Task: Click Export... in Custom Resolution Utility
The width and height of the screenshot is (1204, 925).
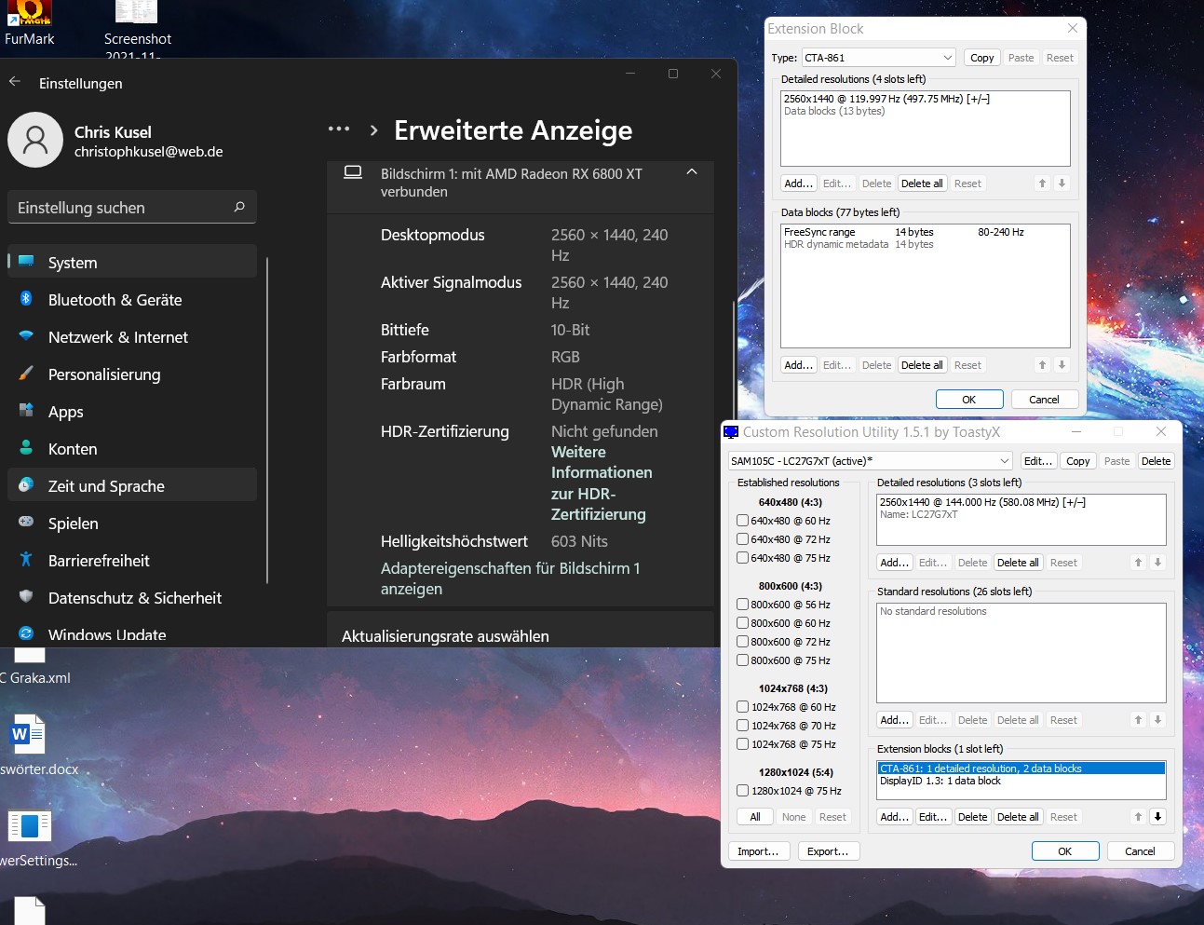Action: coord(828,850)
